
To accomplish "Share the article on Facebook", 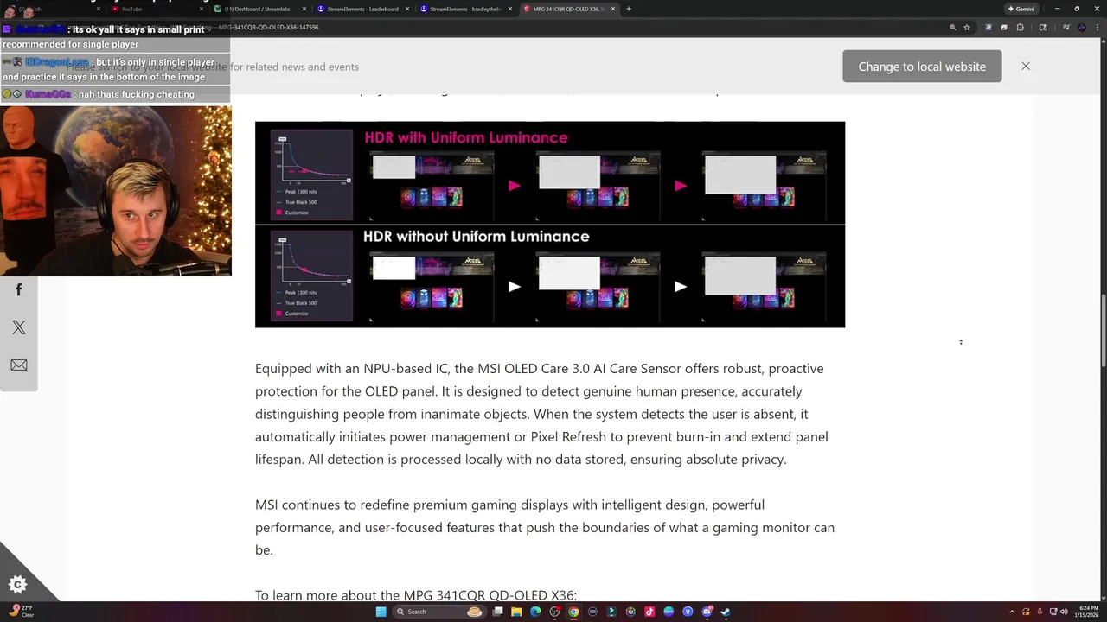I will coord(18,290).
